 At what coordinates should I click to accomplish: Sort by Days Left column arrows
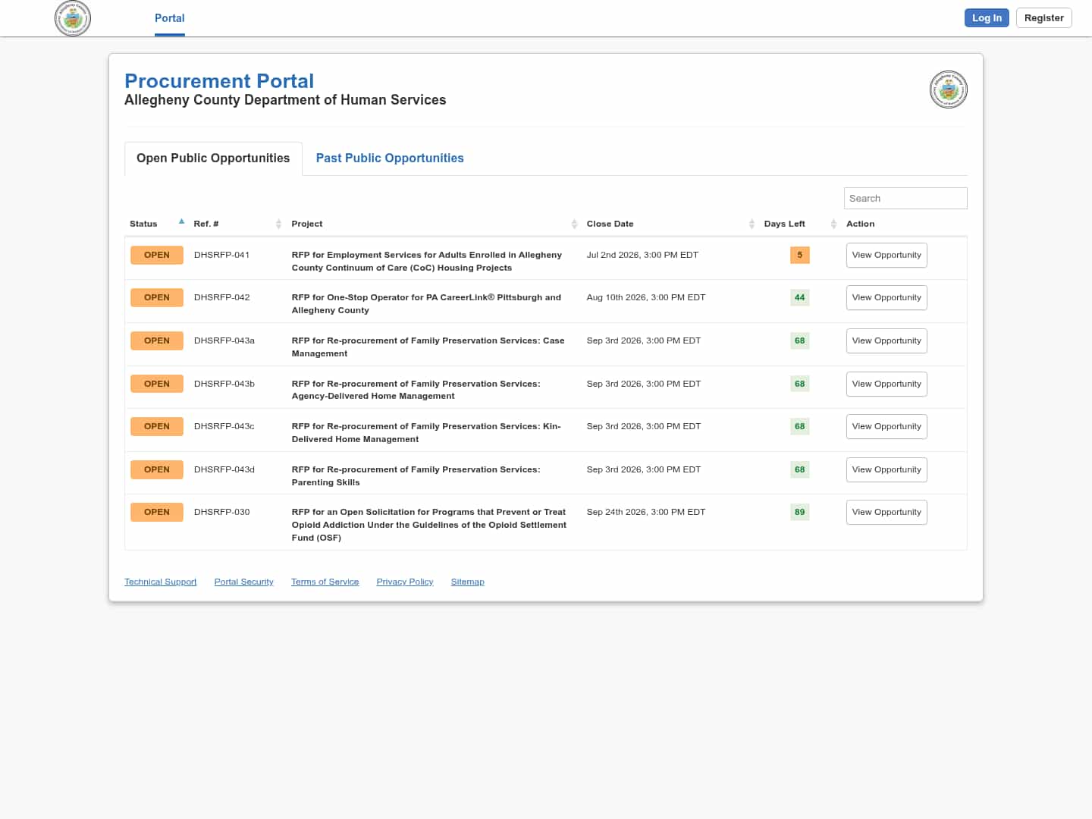click(833, 224)
